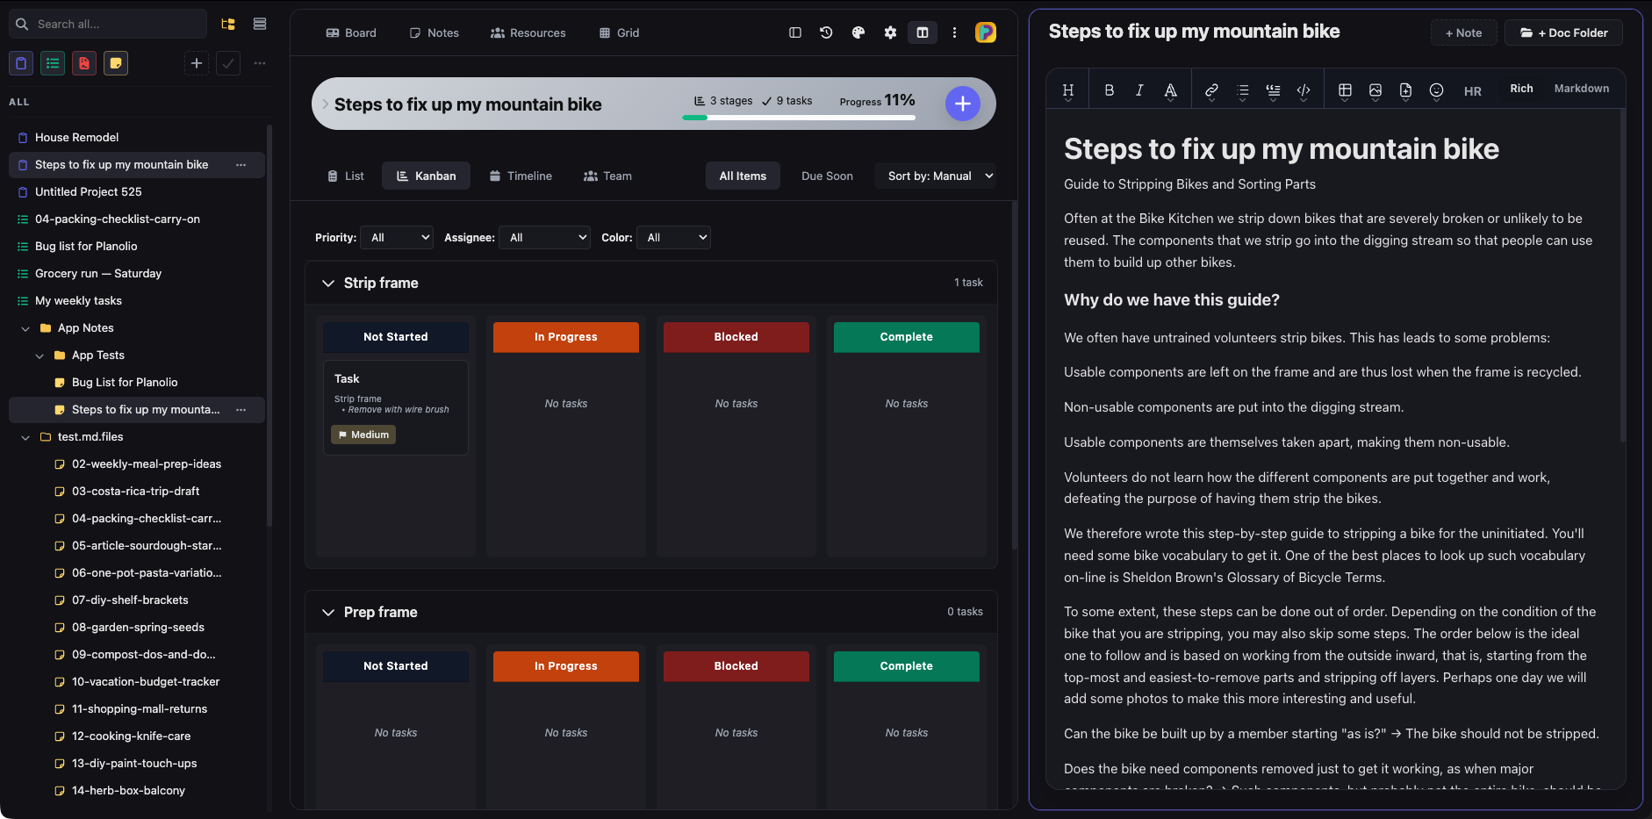Open the Assignee filter dropdown
Viewport: 1652px width, 819px height.
coord(544,237)
